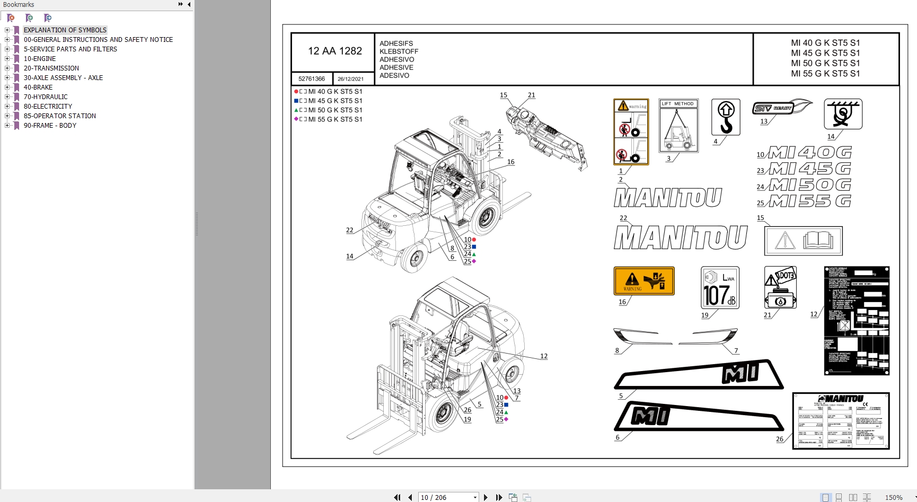Screen dimensions: 917x502
Task: Click the 107 dB noise level sticker, item 19
Action: pos(720,288)
